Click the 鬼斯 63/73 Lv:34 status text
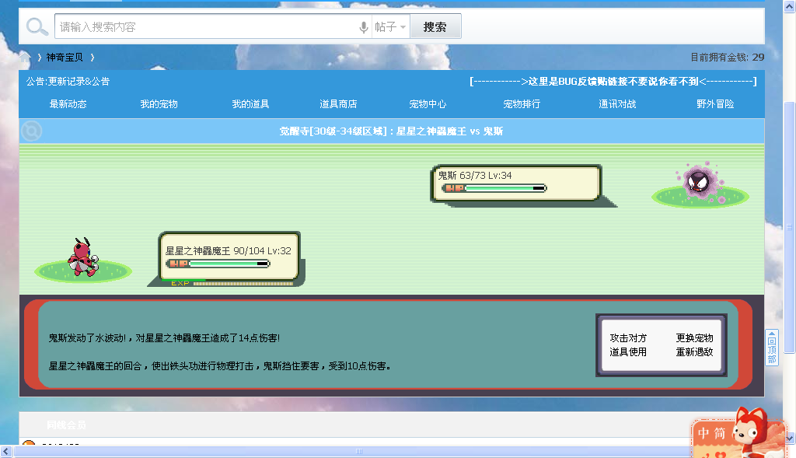This screenshot has width=796, height=458. click(x=475, y=176)
